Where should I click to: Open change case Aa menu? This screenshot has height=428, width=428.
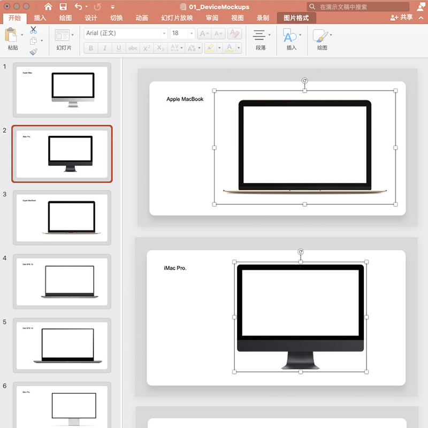[x=194, y=48]
